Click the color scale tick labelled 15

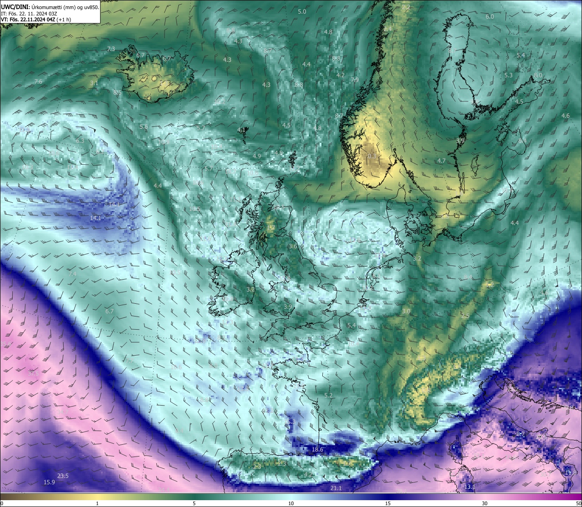[387, 503]
